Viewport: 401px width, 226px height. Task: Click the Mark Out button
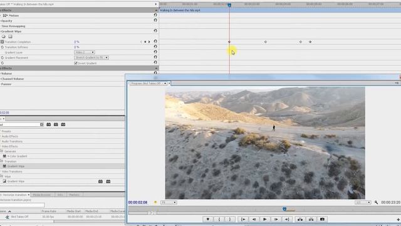pyautogui.click(x=230, y=219)
